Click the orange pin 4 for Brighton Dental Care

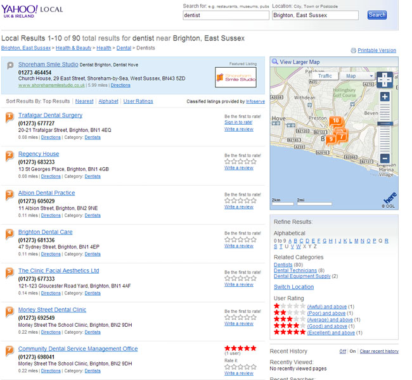click(x=10, y=234)
